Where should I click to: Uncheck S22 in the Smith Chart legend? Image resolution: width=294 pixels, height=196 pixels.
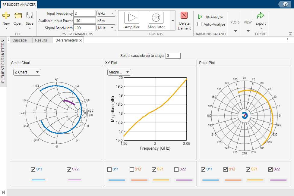click(x=69, y=170)
